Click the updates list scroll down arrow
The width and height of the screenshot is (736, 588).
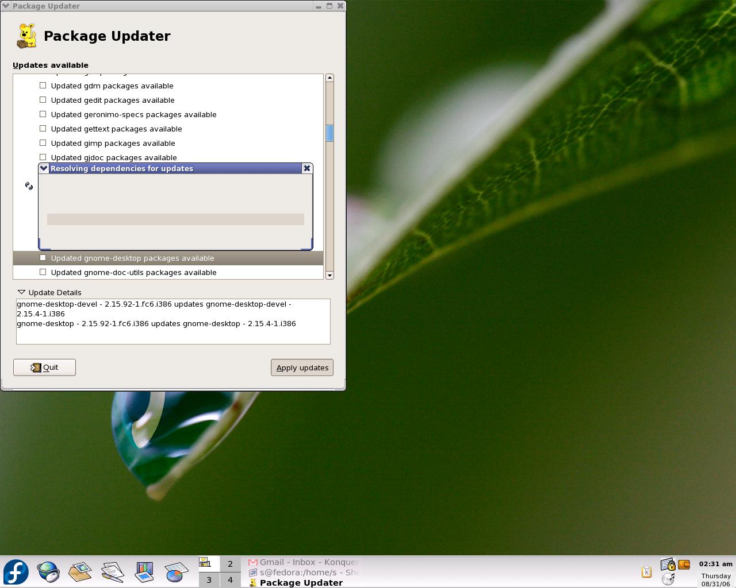[x=329, y=276]
